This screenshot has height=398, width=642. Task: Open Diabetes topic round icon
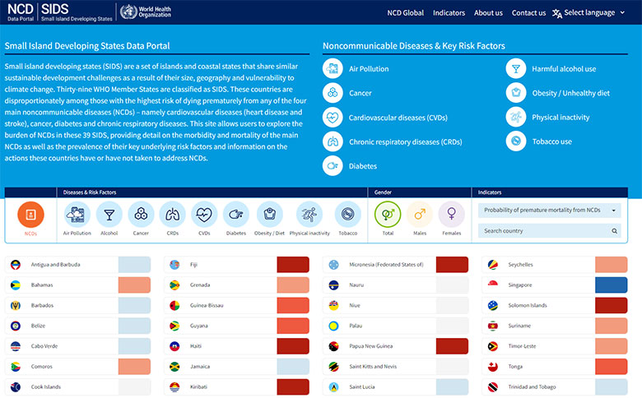pyautogui.click(x=333, y=165)
